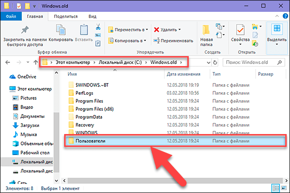Collapse the ribbon with the chevron
This screenshot has width=290, height=193.
point(277,16)
